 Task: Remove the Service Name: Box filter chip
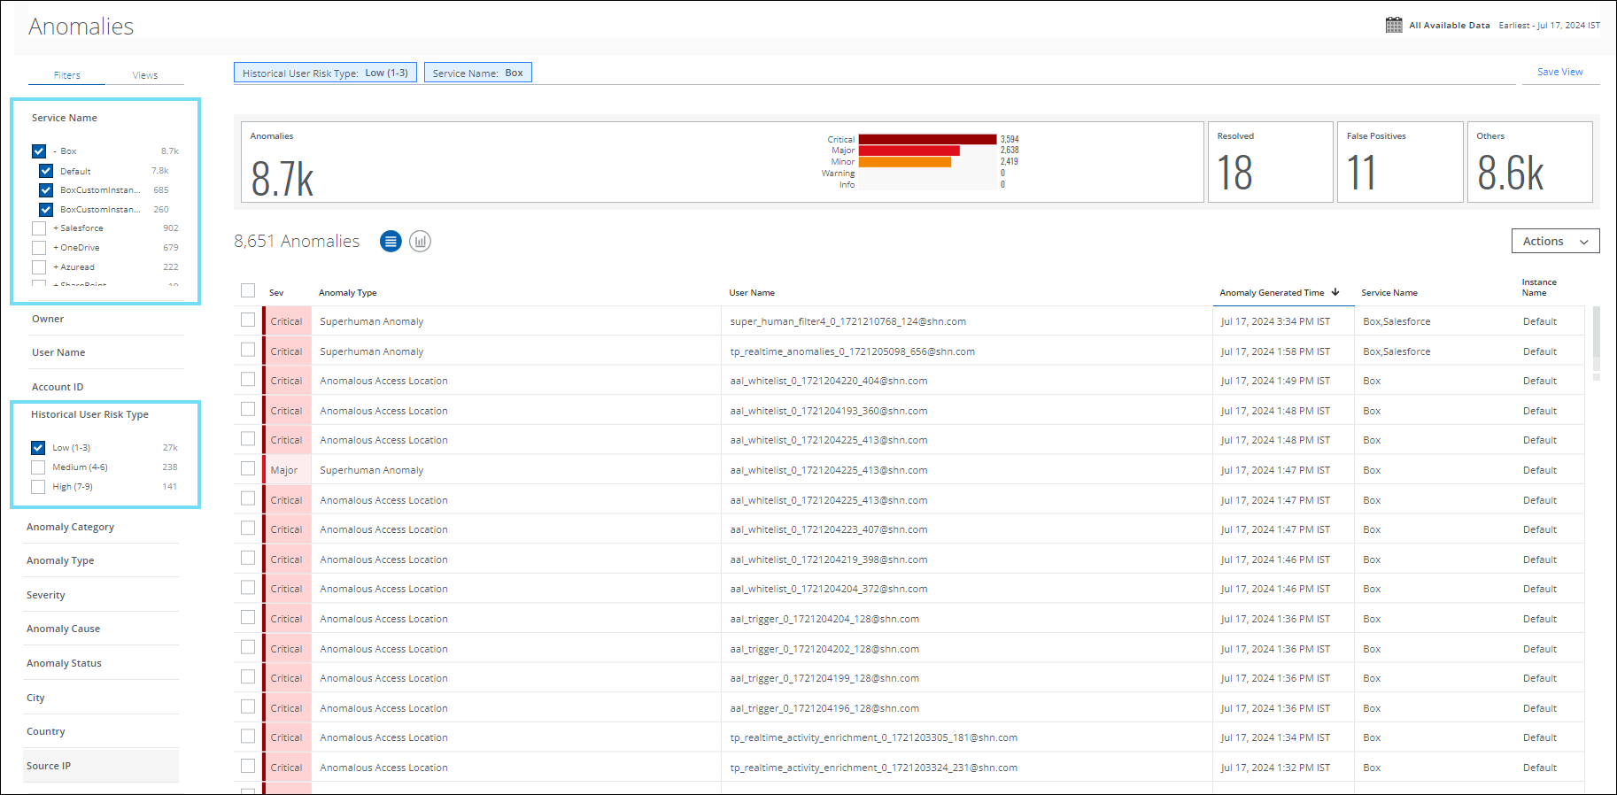(477, 73)
